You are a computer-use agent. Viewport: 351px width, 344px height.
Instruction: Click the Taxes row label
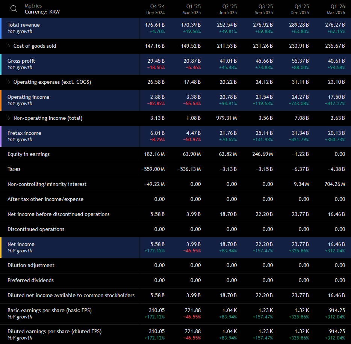pyautogui.click(x=14, y=169)
